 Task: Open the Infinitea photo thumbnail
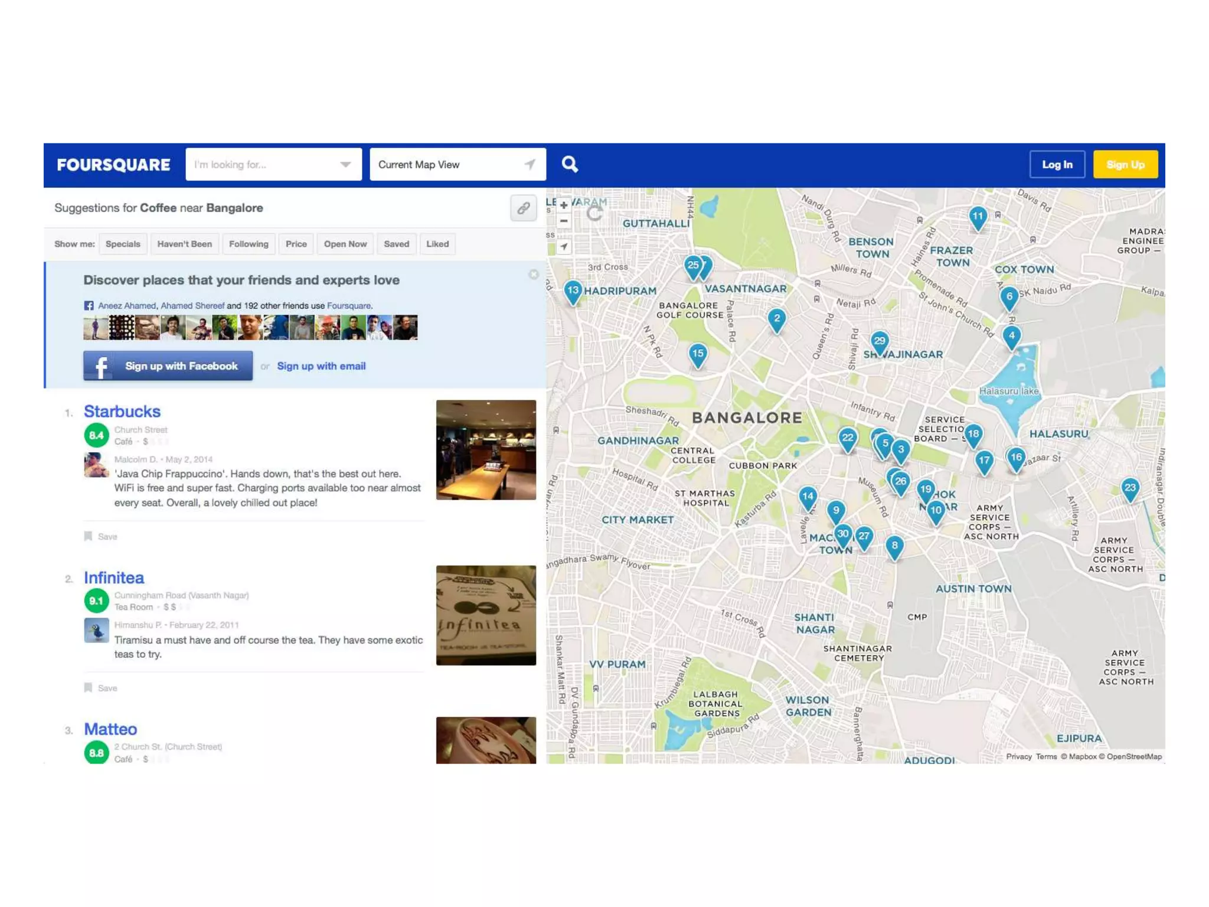(486, 615)
